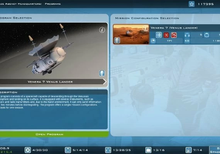Click the Open Program button

pyautogui.click(x=54, y=134)
